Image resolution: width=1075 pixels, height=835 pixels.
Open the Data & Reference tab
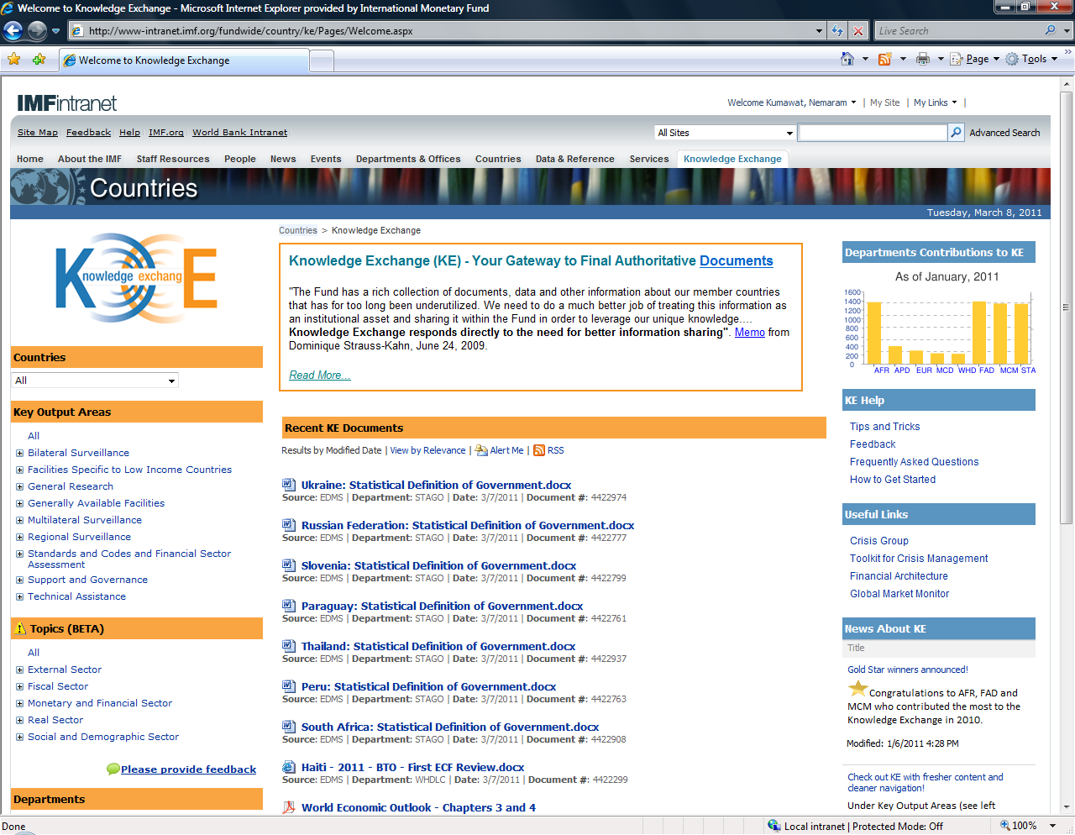click(575, 159)
